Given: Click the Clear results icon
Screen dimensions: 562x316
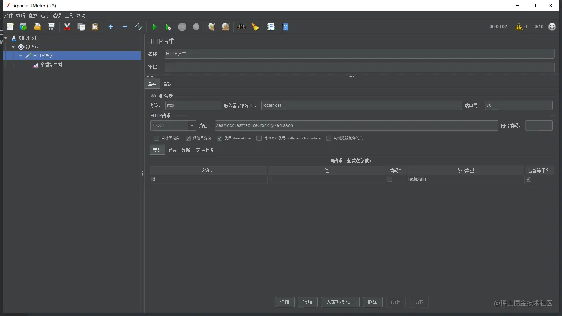Looking at the screenshot, I should [x=211, y=27].
